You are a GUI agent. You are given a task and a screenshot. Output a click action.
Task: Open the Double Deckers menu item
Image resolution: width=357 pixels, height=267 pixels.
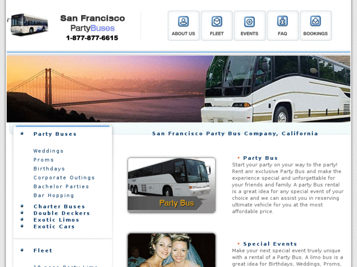pos(62,213)
